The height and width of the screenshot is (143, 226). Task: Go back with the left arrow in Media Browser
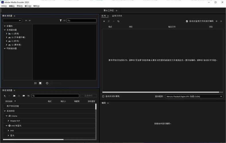(26, 21)
